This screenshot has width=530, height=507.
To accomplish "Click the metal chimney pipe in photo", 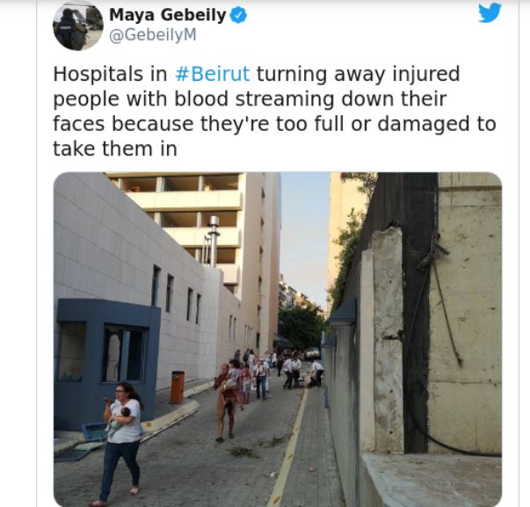I will (x=214, y=241).
